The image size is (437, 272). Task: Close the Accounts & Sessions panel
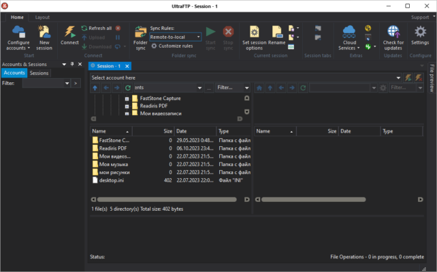[80, 65]
